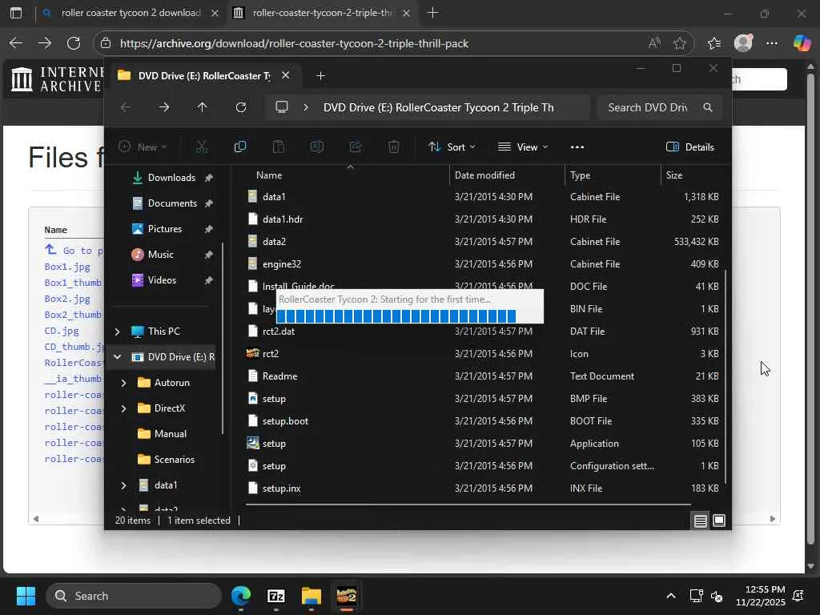Image resolution: width=820 pixels, height=615 pixels.
Task: Open Documents in Explorer sidebar
Action: (172, 203)
